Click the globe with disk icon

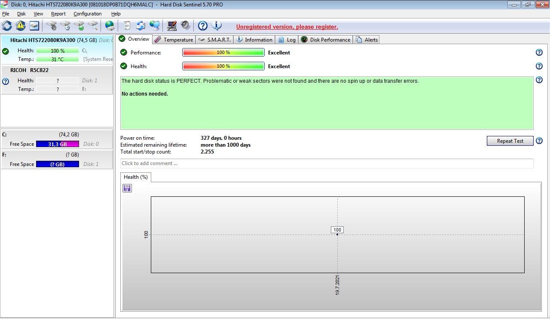110,26
